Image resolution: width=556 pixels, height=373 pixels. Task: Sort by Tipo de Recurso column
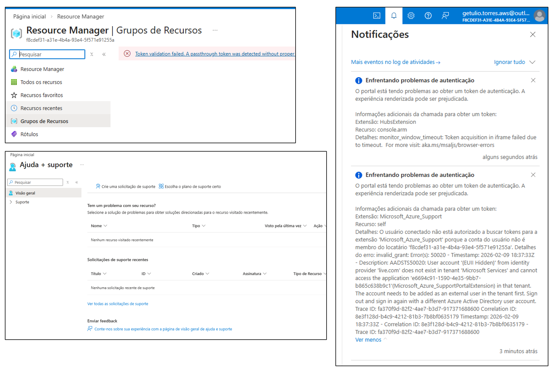pos(310,273)
